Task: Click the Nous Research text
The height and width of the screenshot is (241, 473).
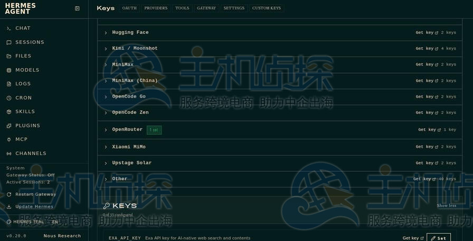Action: pyautogui.click(x=62, y=236)
